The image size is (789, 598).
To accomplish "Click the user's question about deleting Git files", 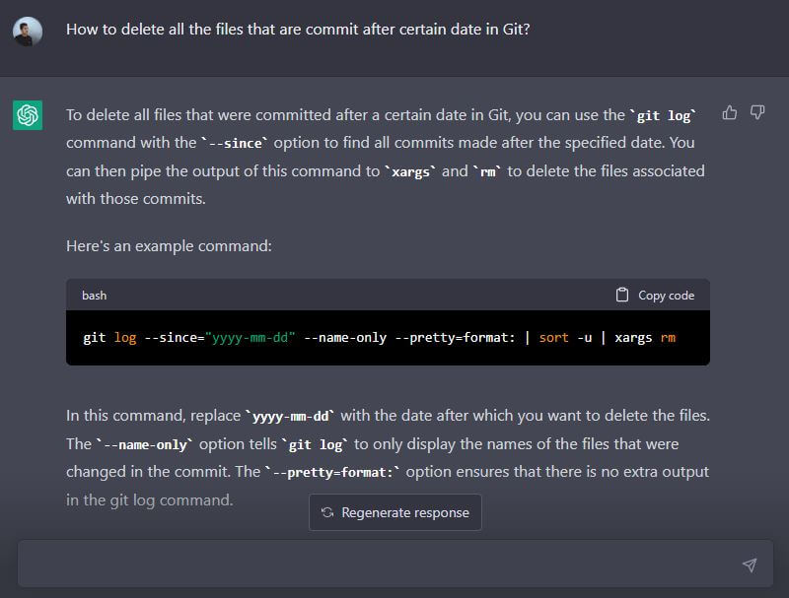I will (298, 30).
